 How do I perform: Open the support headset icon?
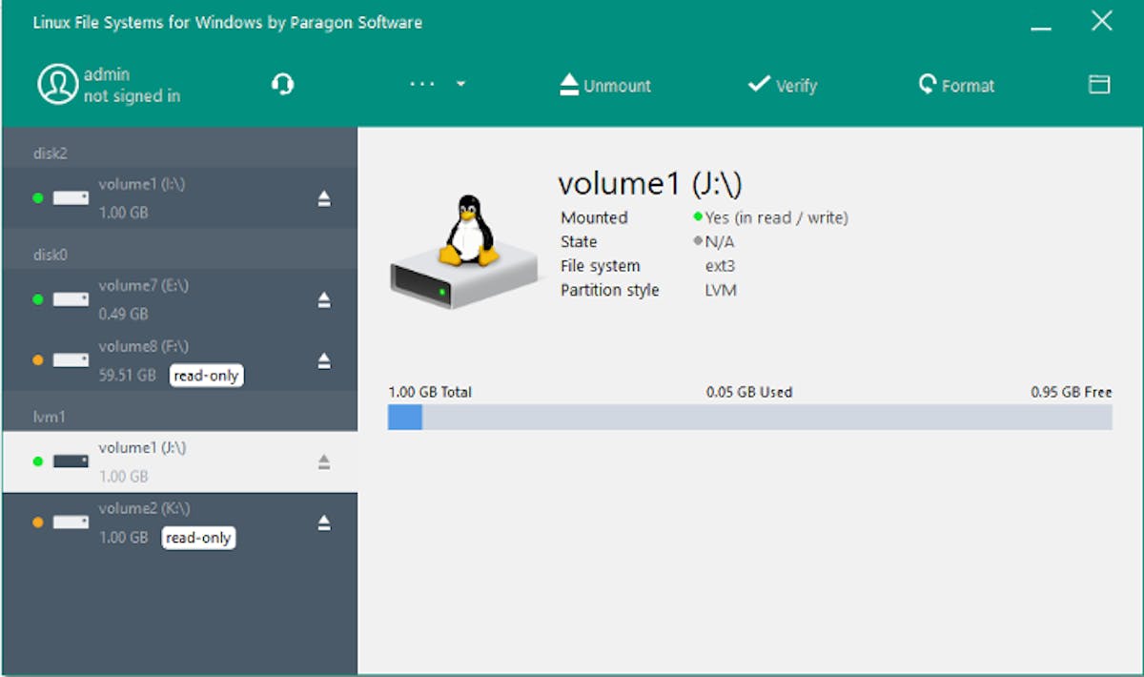(281, 84)
